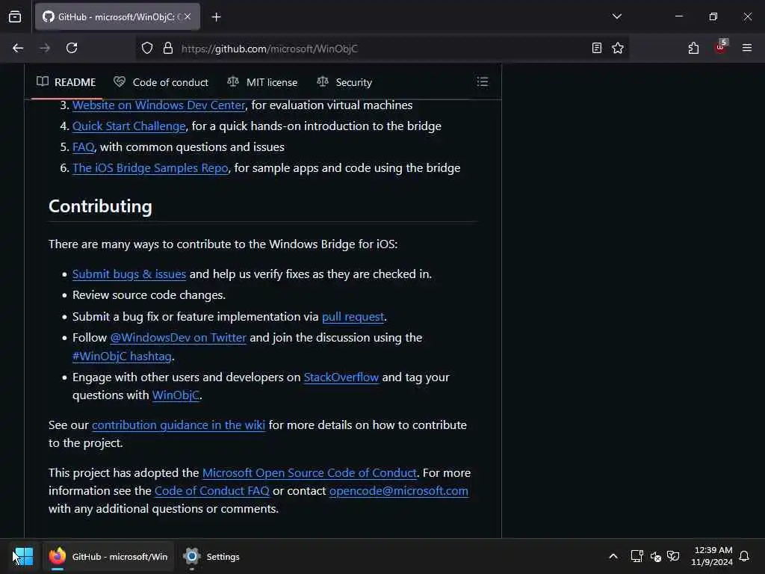Viewport: 765px width, 574px height.
Task: Click the Contributing heading
Action: coord(101,206)
